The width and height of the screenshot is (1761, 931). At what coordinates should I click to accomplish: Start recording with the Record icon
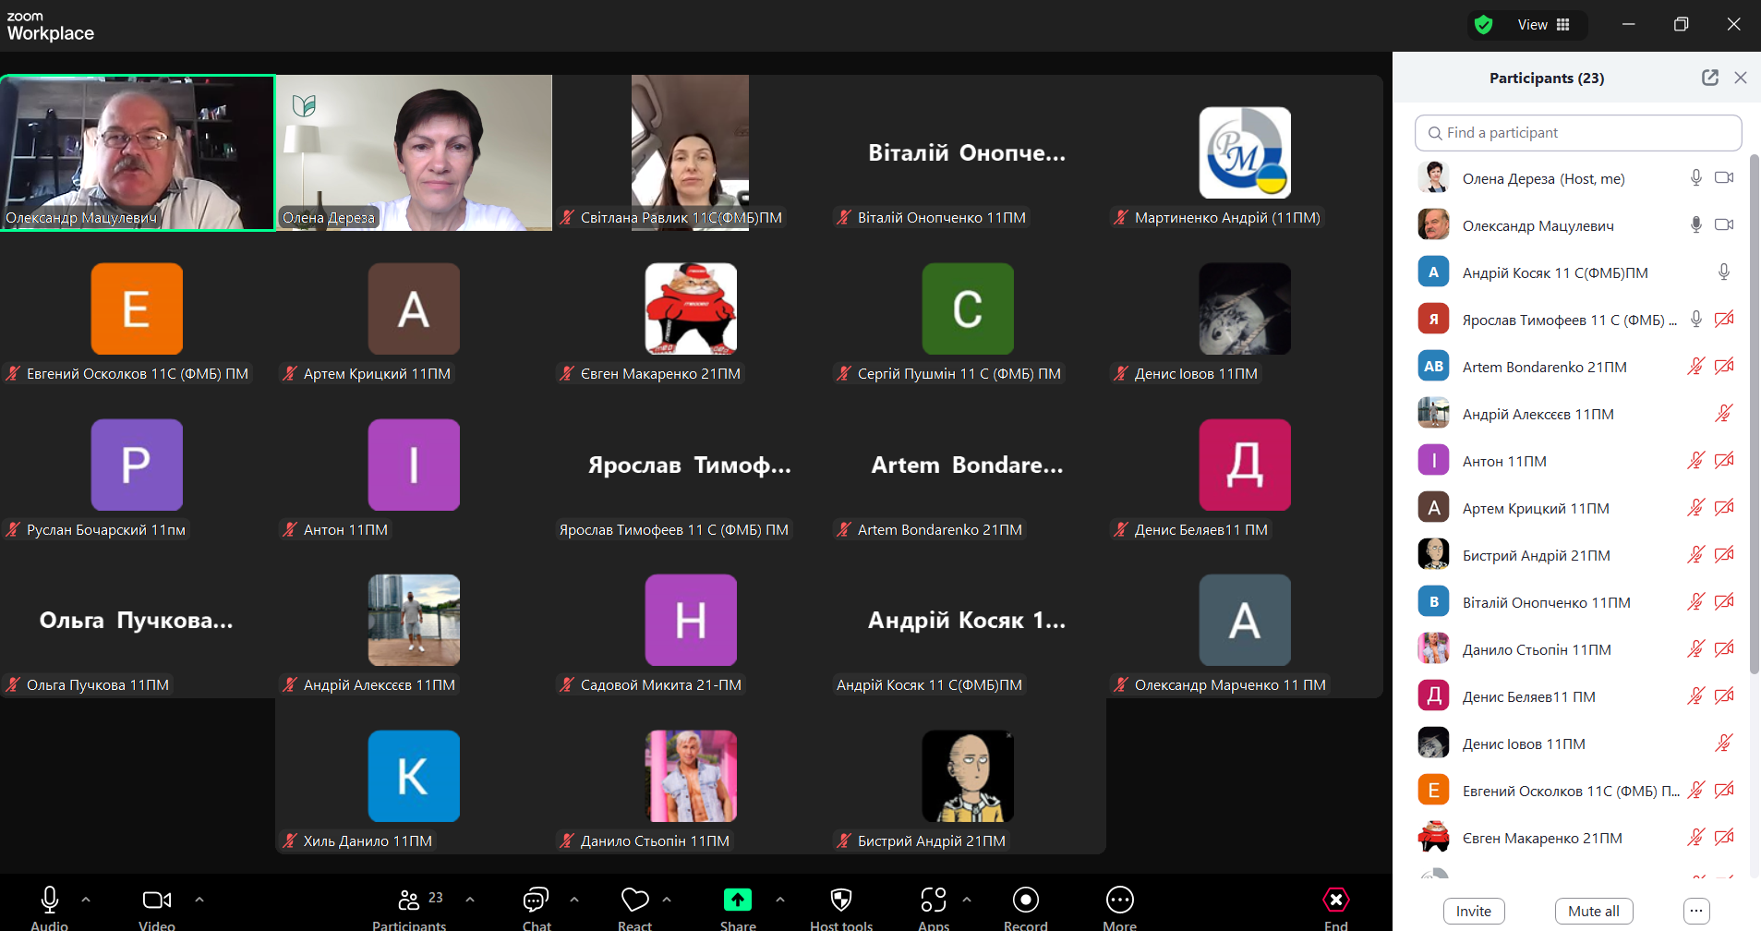[x=1025, y=901]
